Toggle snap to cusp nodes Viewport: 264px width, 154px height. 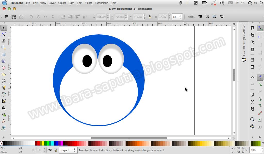(260, 99)
